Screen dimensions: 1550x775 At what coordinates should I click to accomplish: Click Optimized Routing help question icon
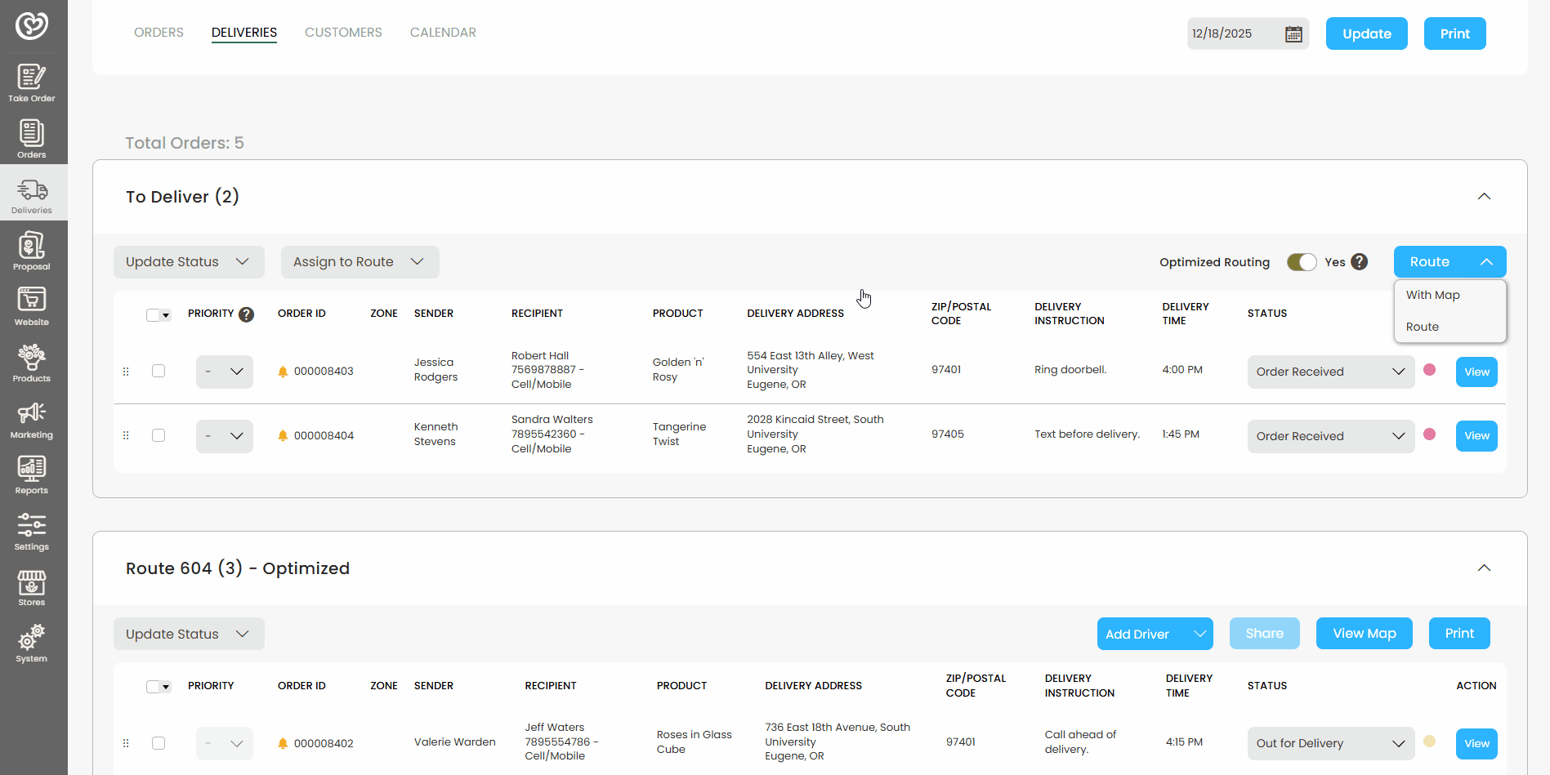1360,261
